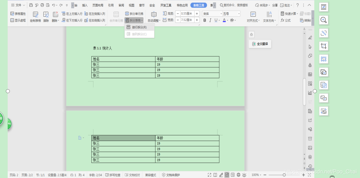The width and height of the screenshot is (360, 178).
Task: Decrease column width with 宽度 minus button
Action: coord(178,20)
